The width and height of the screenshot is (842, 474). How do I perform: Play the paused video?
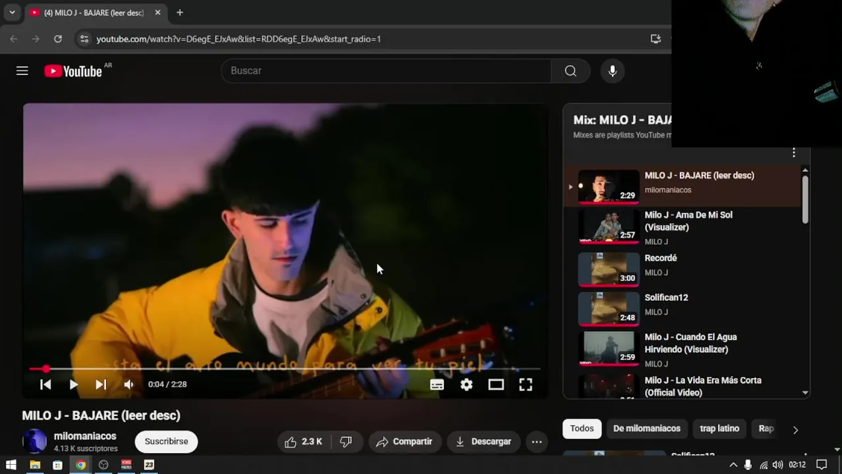(73, 384)
